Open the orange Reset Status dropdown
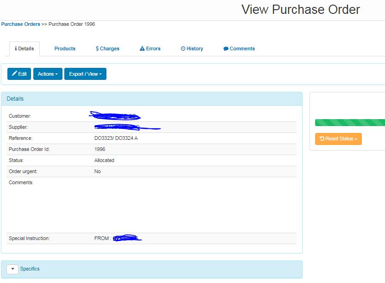 pos(338,138)
